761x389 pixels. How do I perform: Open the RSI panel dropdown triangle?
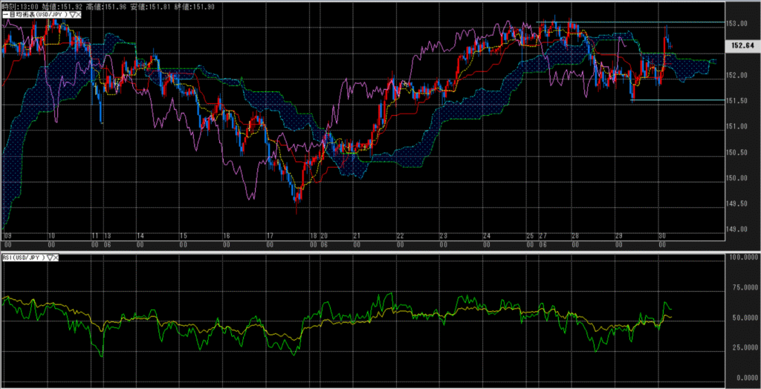coord(51,258)
